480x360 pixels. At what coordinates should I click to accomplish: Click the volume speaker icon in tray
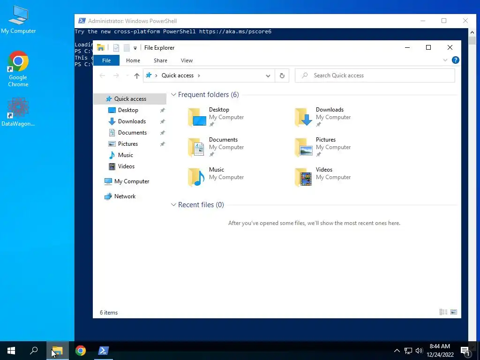(419, 351)
